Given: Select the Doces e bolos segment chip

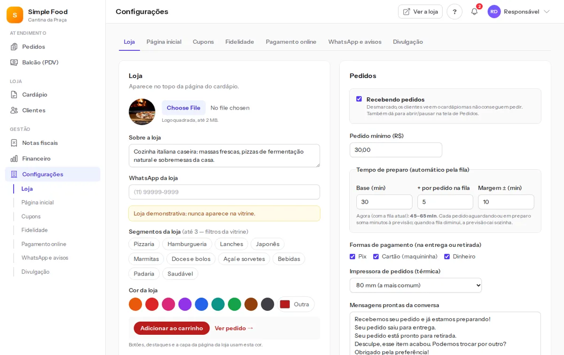Looking at the screenshot, I should click(x=191, y=259).
